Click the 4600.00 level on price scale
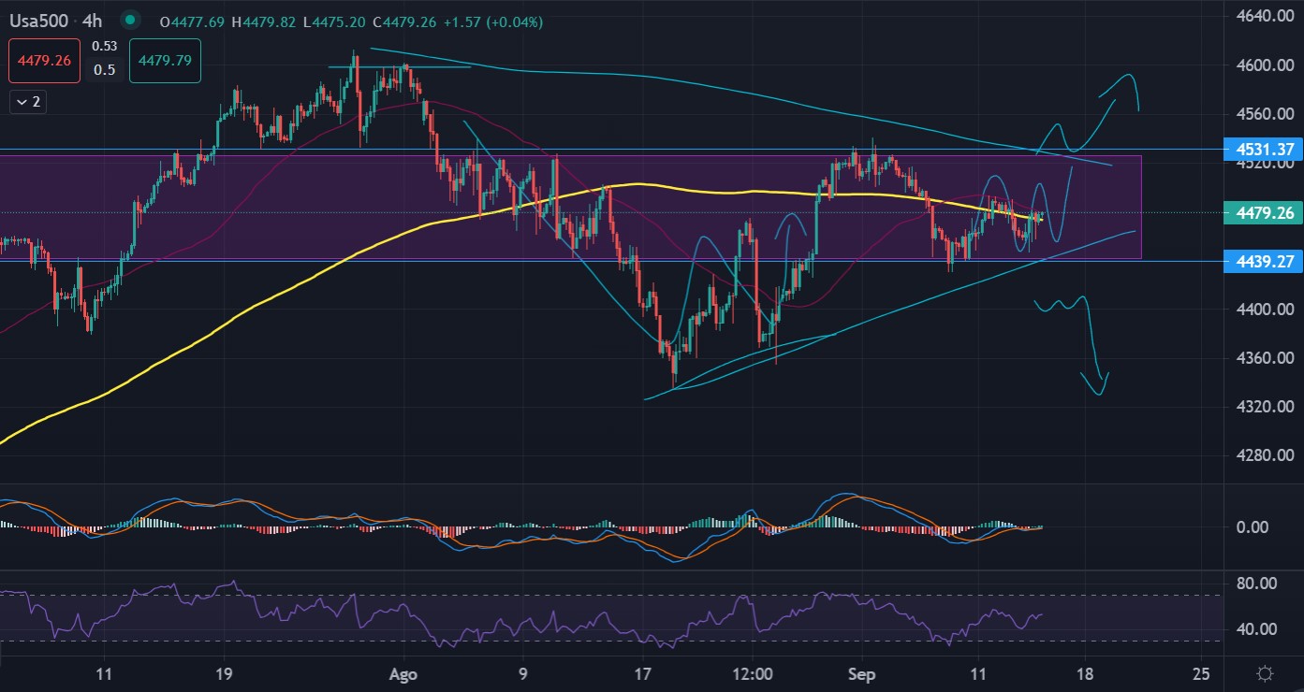This screenshot has width=1304, height=692. pyautogui.click(x=1263, y=65)
